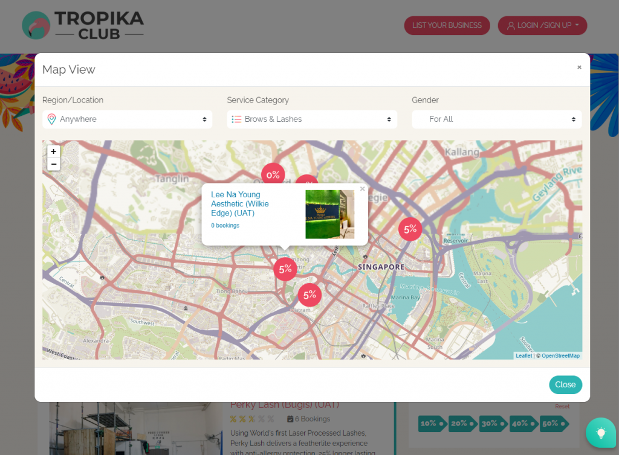Viewport: 619px width, 455px height.
Task: Click the 0 bookings text in popup
Action: [x=225, y=225]
